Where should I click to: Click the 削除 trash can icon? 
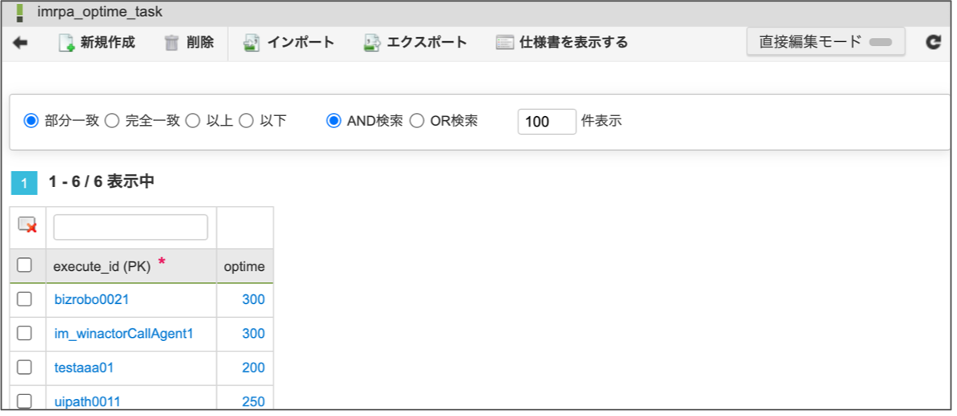[172, 43]
